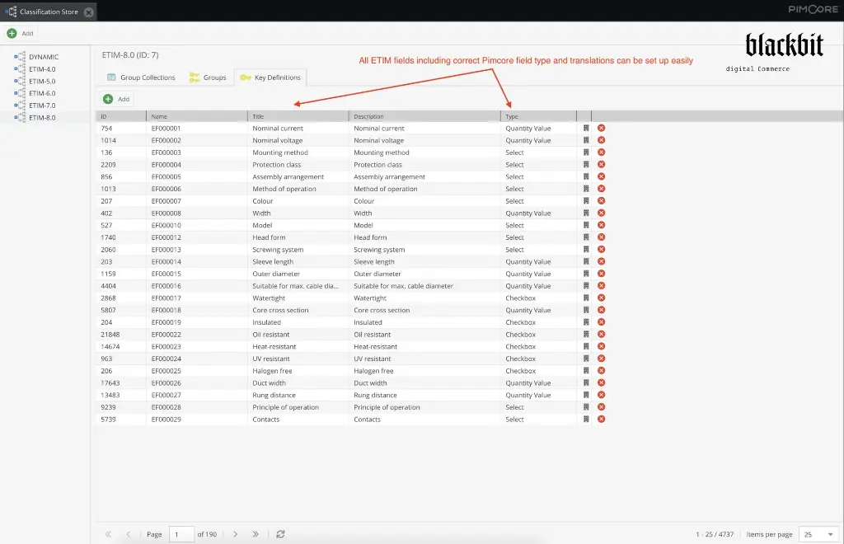Image resolution: width=844 pixels, height=544 pixels.
Task: Click Heat-resistant row's Checkbox type cell
Action: tap(539, 346)
